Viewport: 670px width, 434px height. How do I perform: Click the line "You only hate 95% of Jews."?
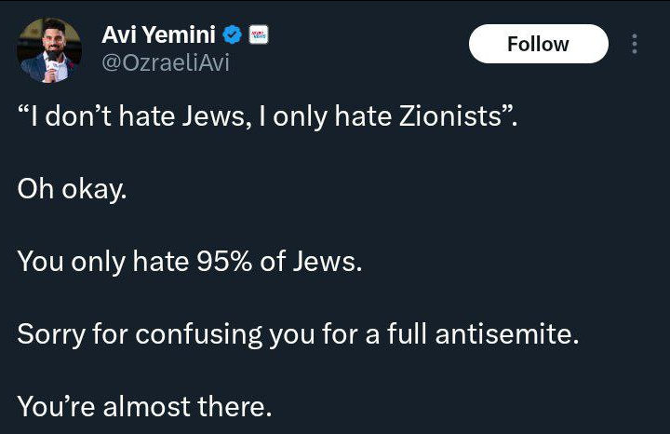pyautogui.click(x=189, y=262)
